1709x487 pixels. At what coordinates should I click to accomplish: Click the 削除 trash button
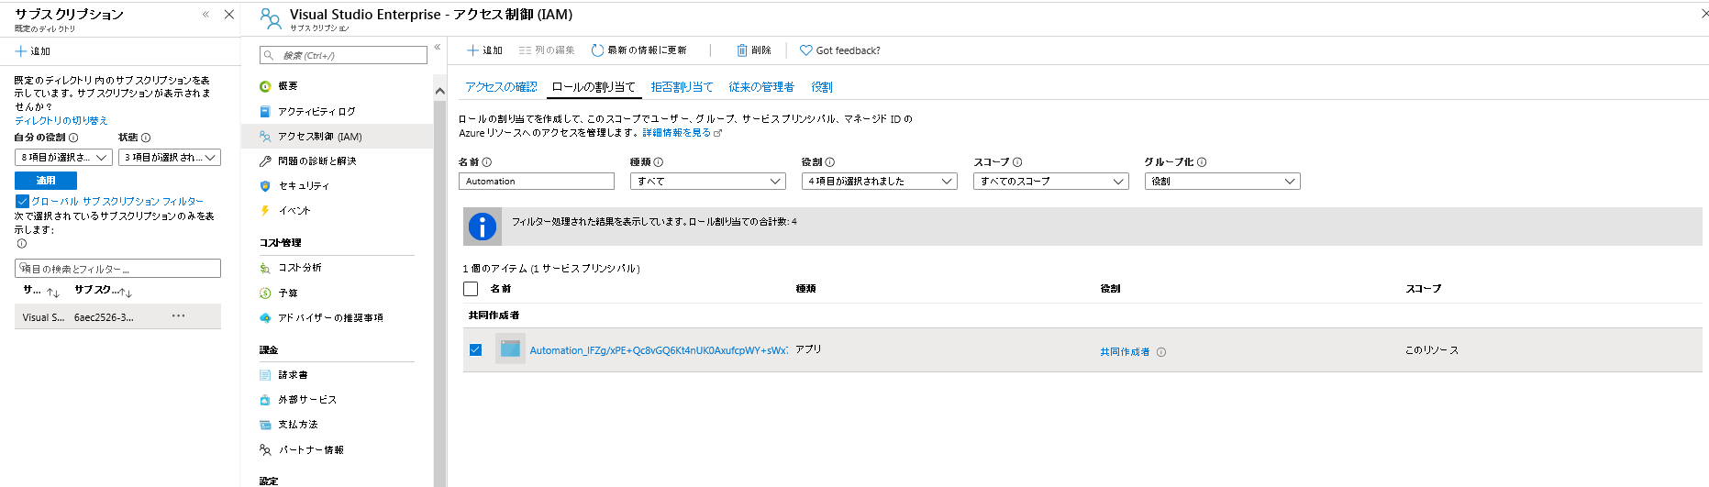[754, 50]
